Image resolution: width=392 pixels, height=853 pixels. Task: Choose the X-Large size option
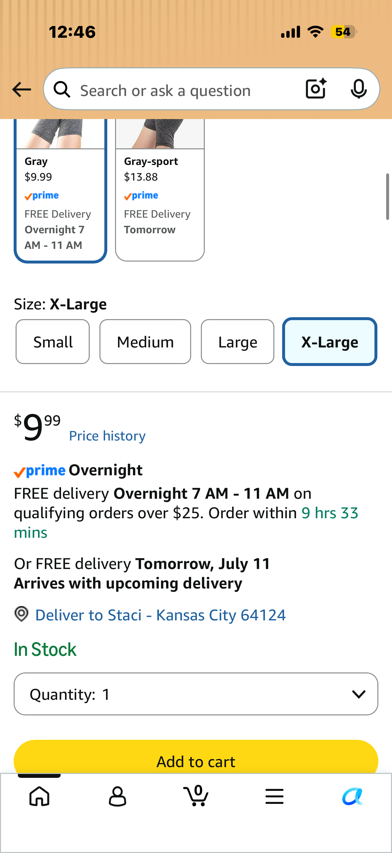330,341
